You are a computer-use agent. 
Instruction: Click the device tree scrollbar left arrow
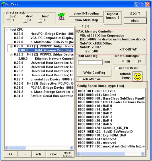point(7,148)
